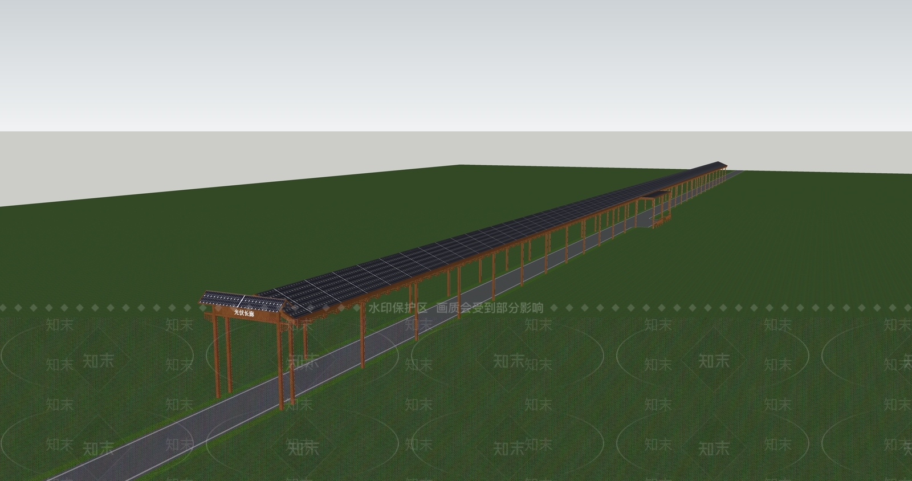The image size is (912, 481).
Task: Click the small side pavilion midway along the corridor
Action: pyautogui.click(x=656, y=209)
